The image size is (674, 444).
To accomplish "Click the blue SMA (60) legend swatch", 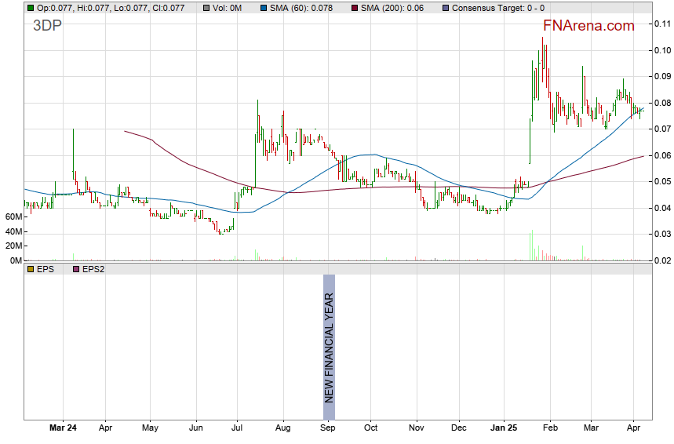I will pyautogui.click(x=263, y=8).
